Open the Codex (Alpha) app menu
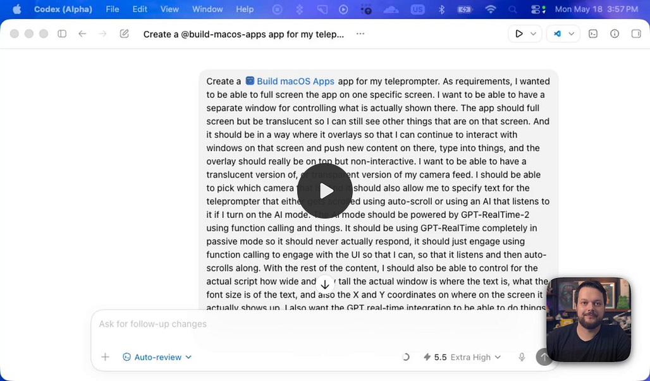Viewport: 650px width, 381px height. coord(63,9)
